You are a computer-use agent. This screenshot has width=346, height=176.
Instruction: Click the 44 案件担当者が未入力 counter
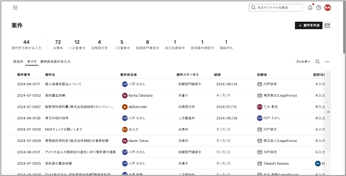(x=27, y=45)
